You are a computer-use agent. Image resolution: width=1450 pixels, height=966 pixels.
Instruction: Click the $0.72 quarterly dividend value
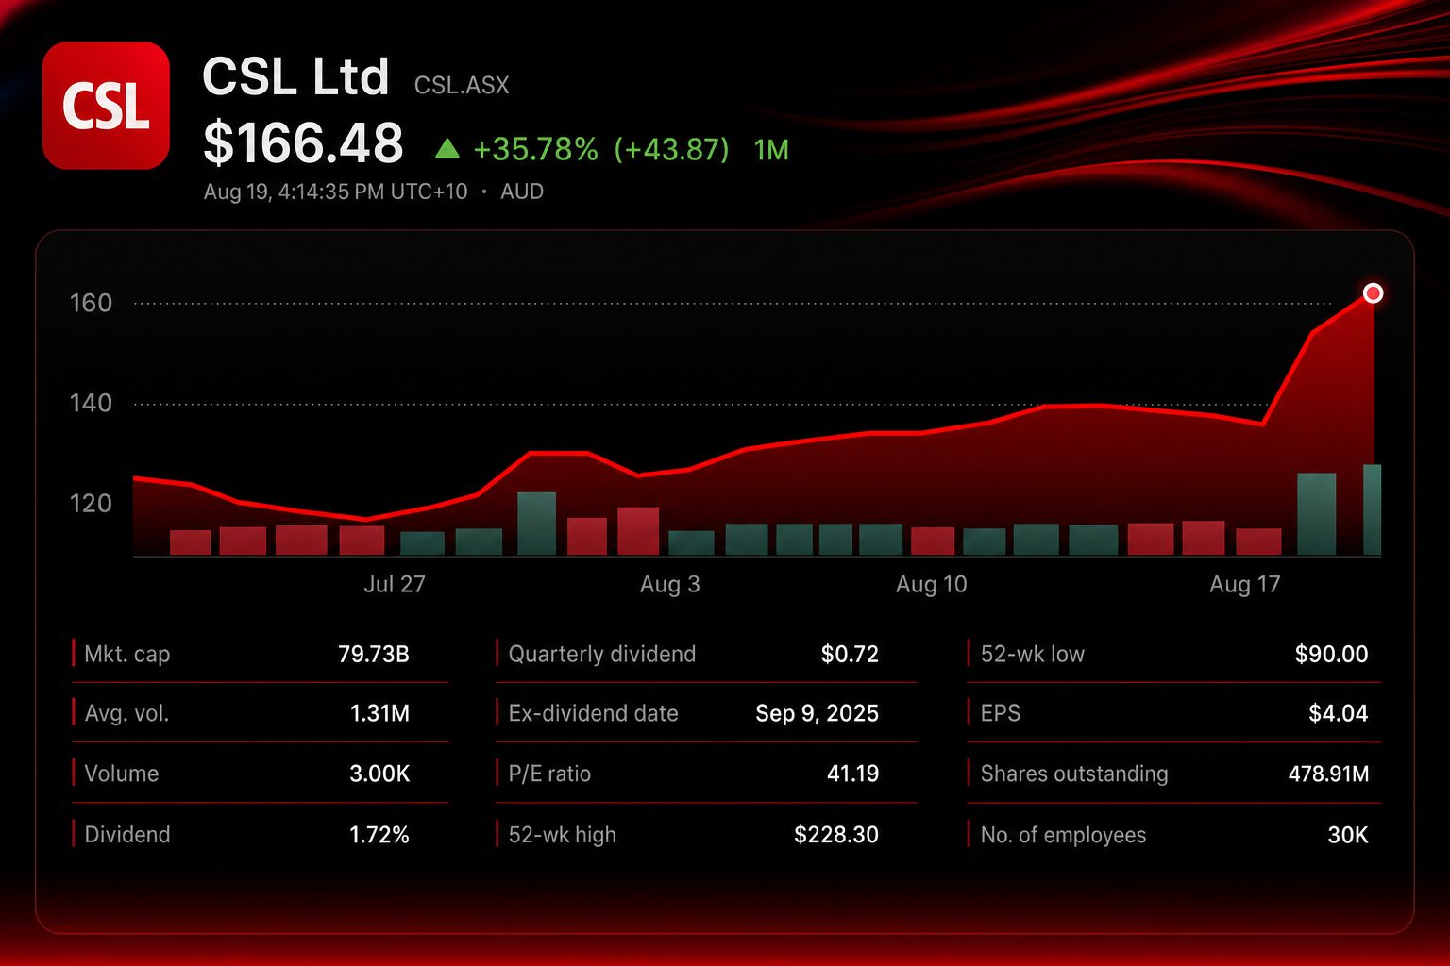coord(850,654)
